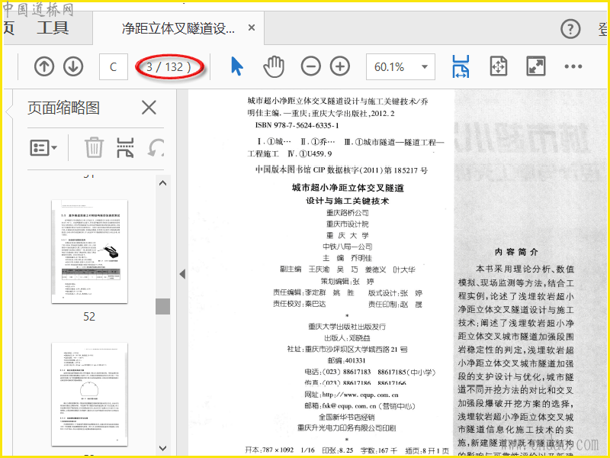Select fit full page icon
Viewport: 610px width, 458px height.
point(499,66)
